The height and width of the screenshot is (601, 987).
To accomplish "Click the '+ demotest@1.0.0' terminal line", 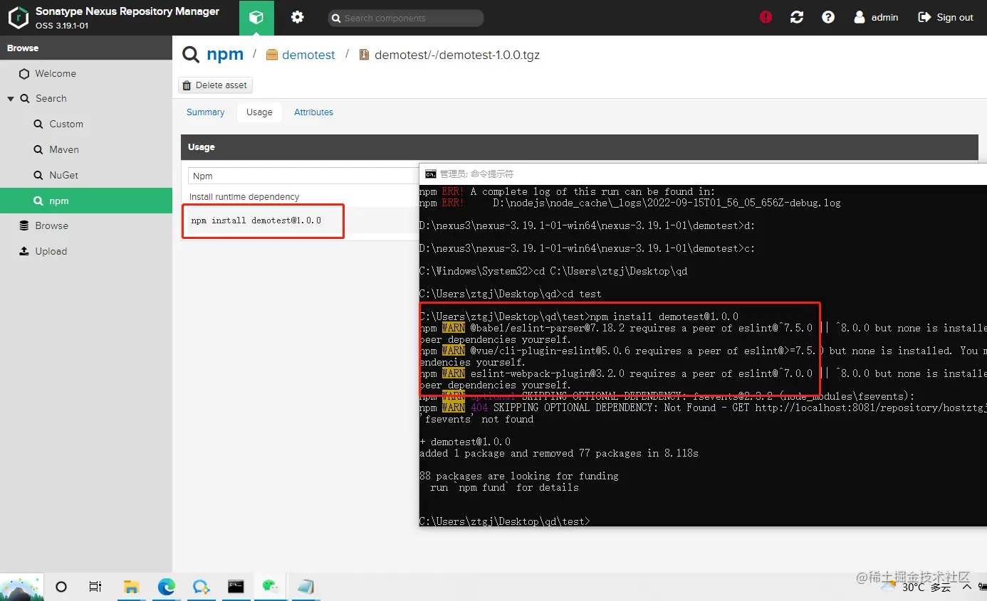I will [x=465, y=442].
